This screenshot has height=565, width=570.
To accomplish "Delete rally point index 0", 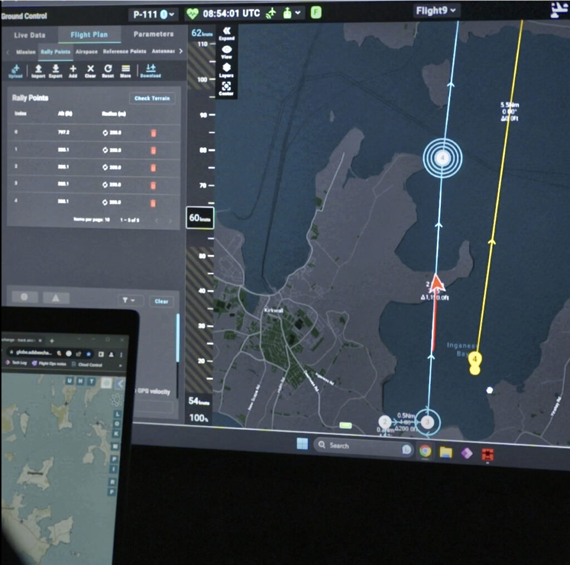I will [x=154, y=133].
